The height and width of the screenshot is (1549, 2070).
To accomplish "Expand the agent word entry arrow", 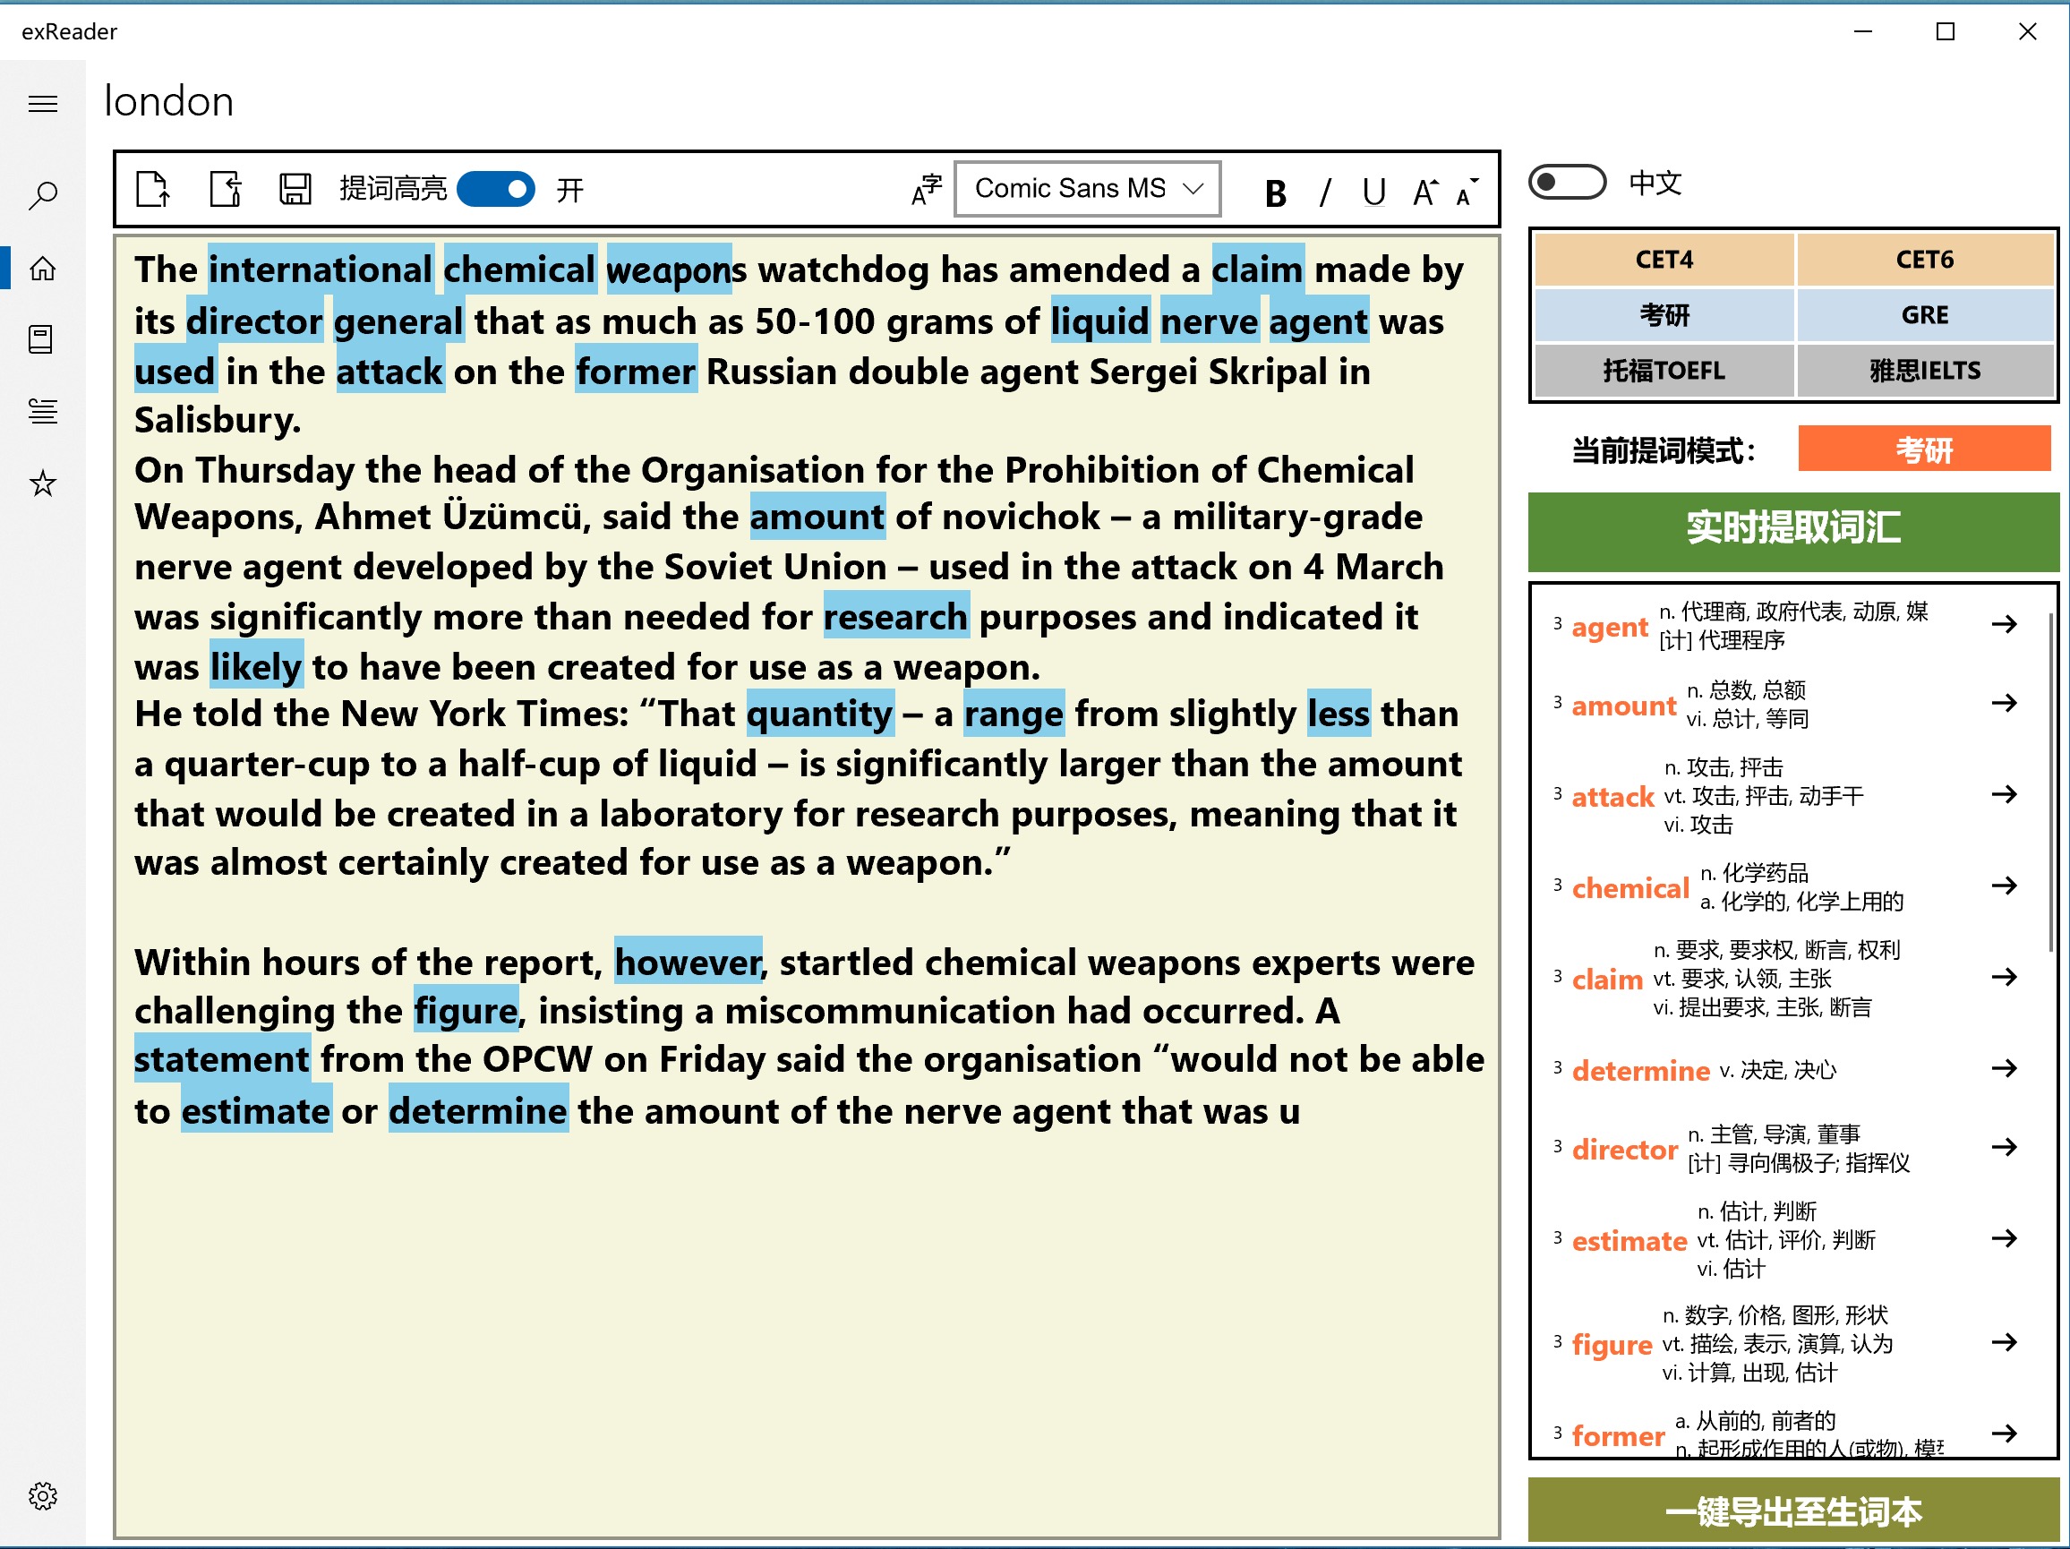I will coord(2004,624).
